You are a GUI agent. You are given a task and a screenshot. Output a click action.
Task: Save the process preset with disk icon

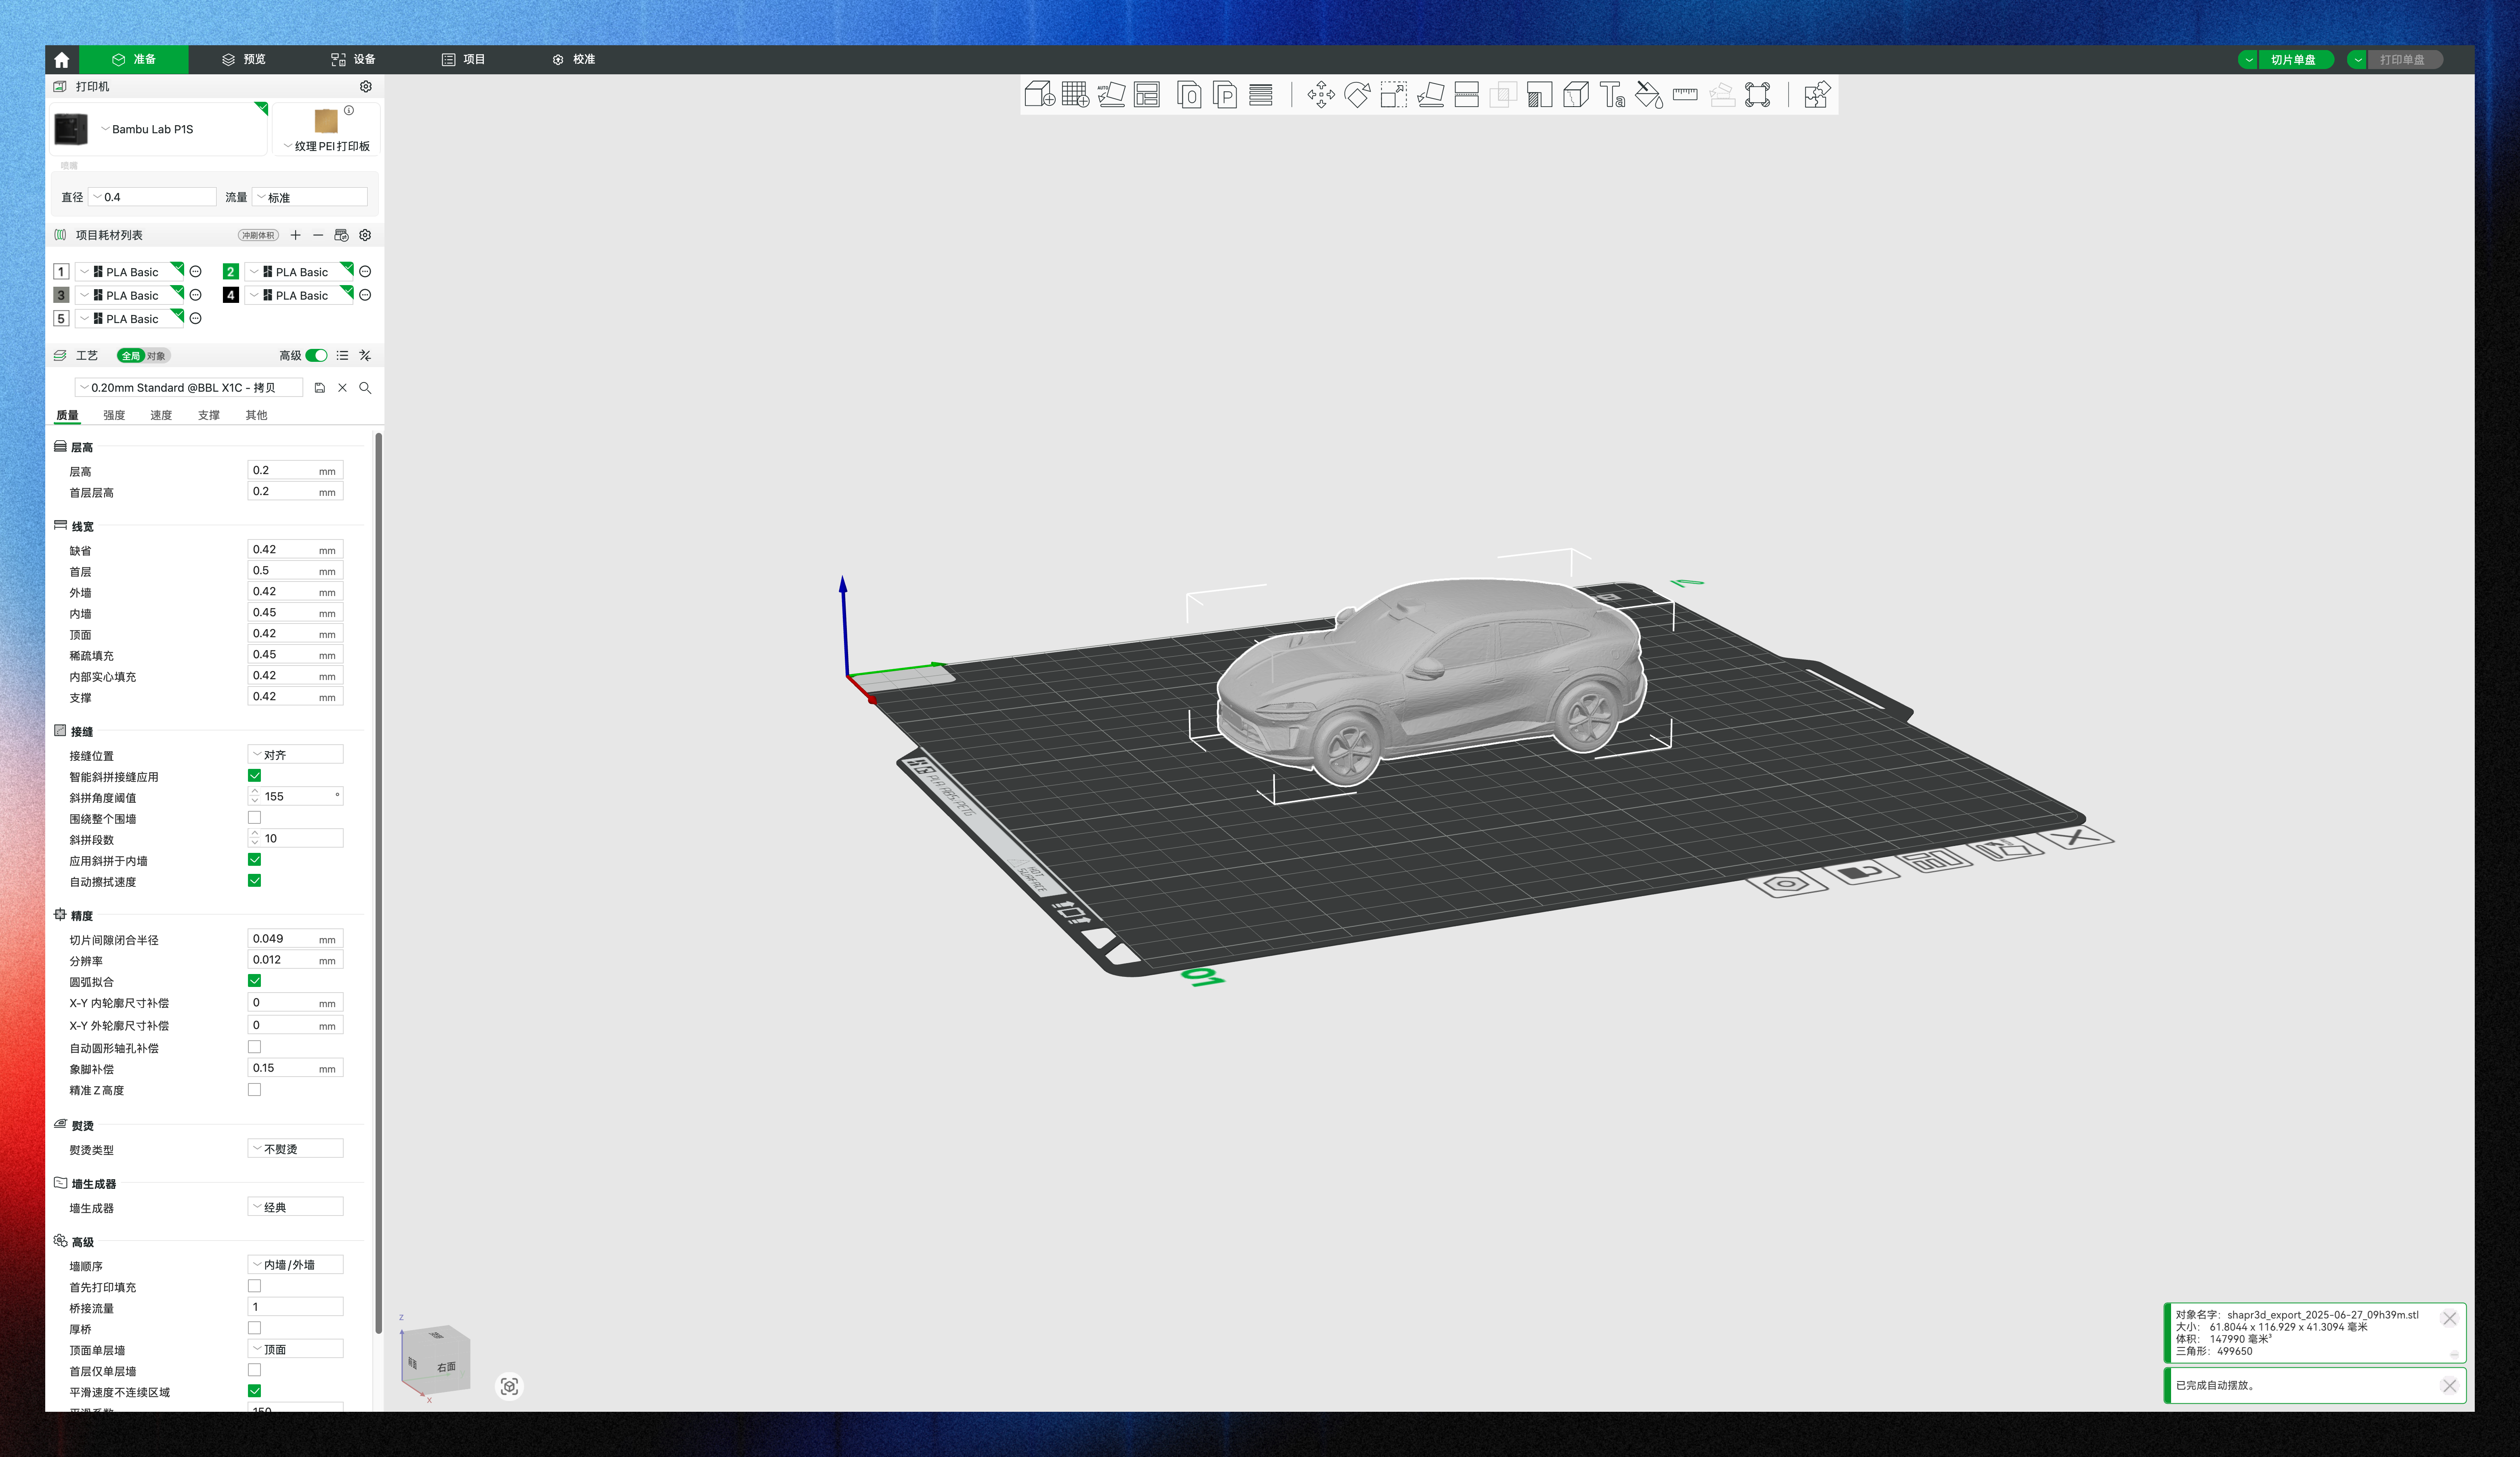pos(320,388)
